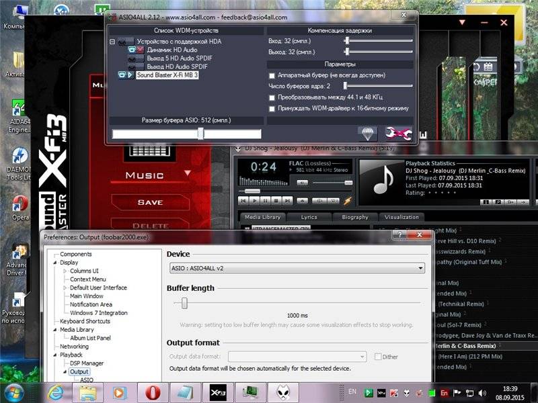
Task: Click the eject/open button in foobar2000
Action: [x=302, y=201]
